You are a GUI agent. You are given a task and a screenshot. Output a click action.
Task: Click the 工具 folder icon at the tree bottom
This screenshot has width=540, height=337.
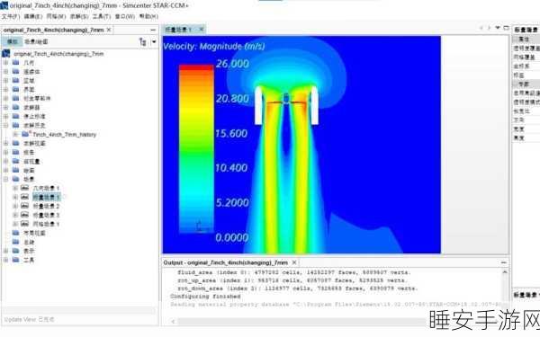click(16, 260)
